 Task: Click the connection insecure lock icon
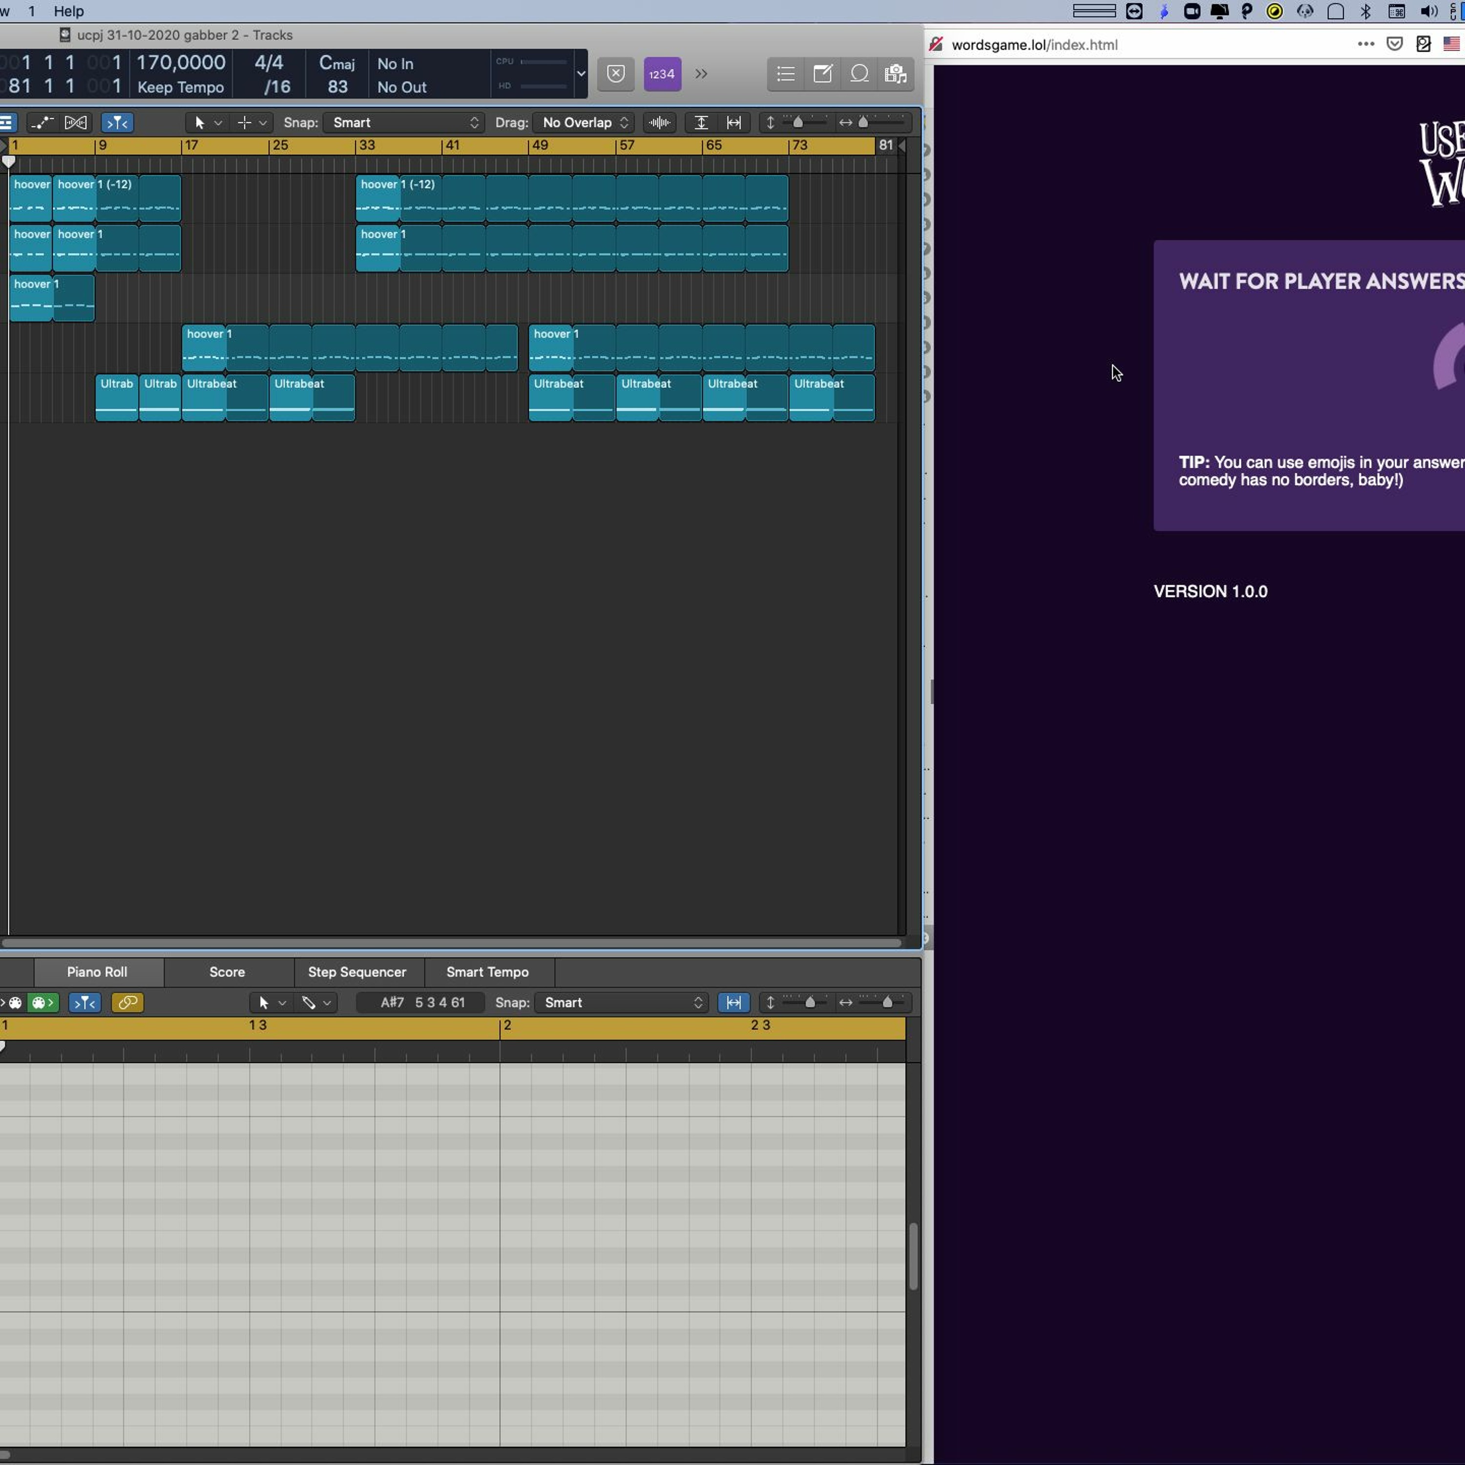pos(936,44)
